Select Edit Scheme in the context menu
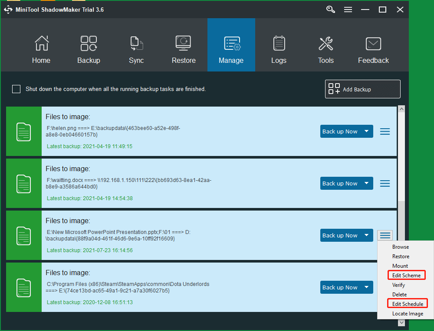The width and height of the screenshot is (434, 331). pos(406,275)
